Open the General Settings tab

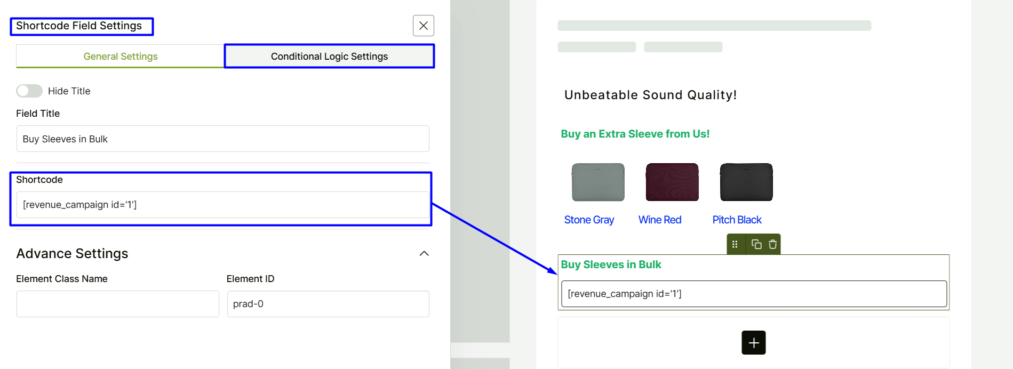pyautogui.click(x=121, y=57)
